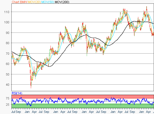Screen dimensions: 154x114
Task: Click the 60 price axis label
Action: pos(8,64)
